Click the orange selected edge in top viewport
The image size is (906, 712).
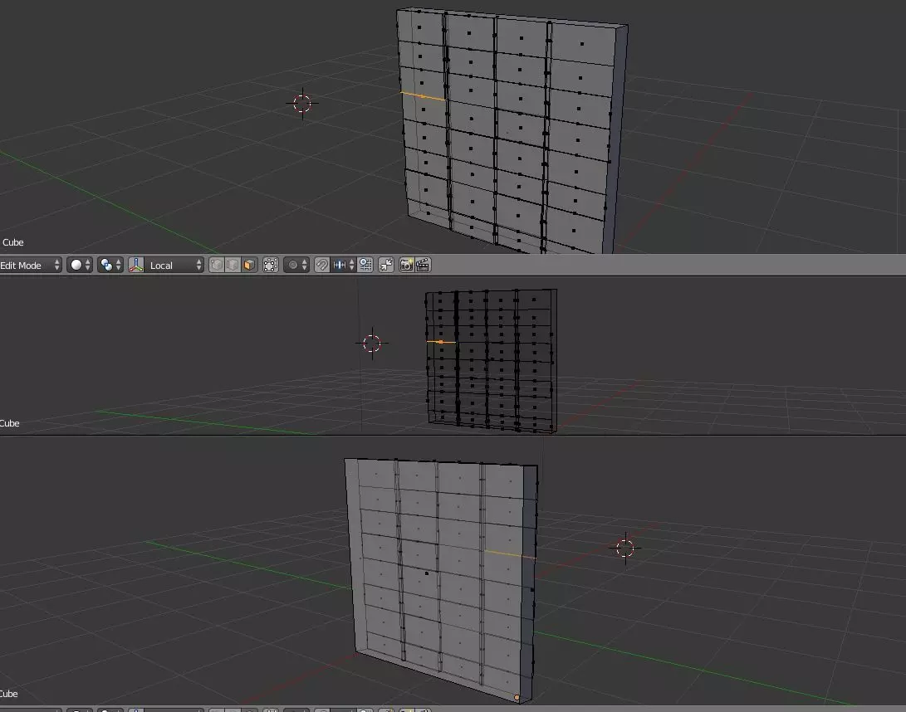423,96
